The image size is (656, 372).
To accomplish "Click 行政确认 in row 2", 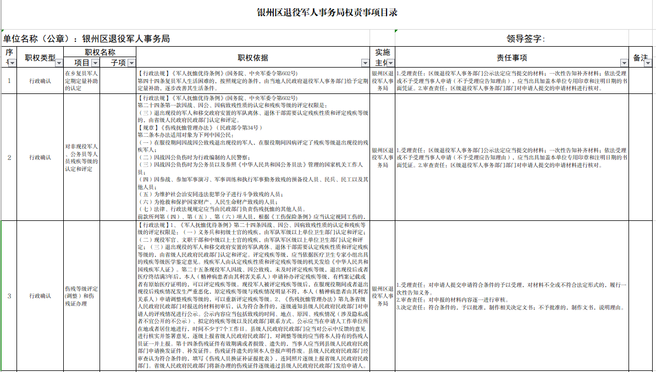I will tap(40, 158).
